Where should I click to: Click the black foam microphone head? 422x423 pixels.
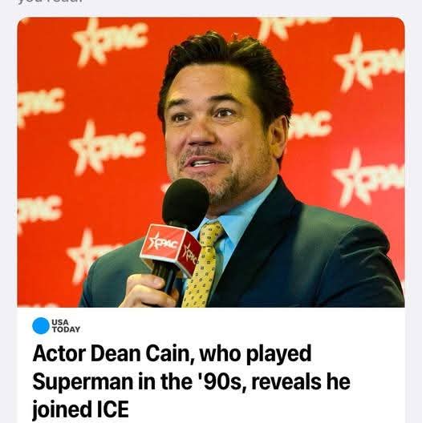[x=185, y=203]
